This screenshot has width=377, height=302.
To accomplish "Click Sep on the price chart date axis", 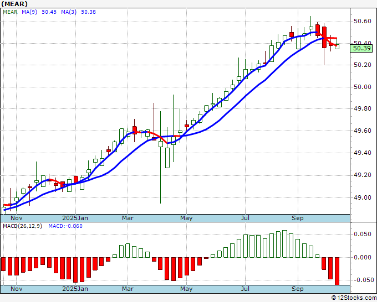I will [x=297, y=218].
